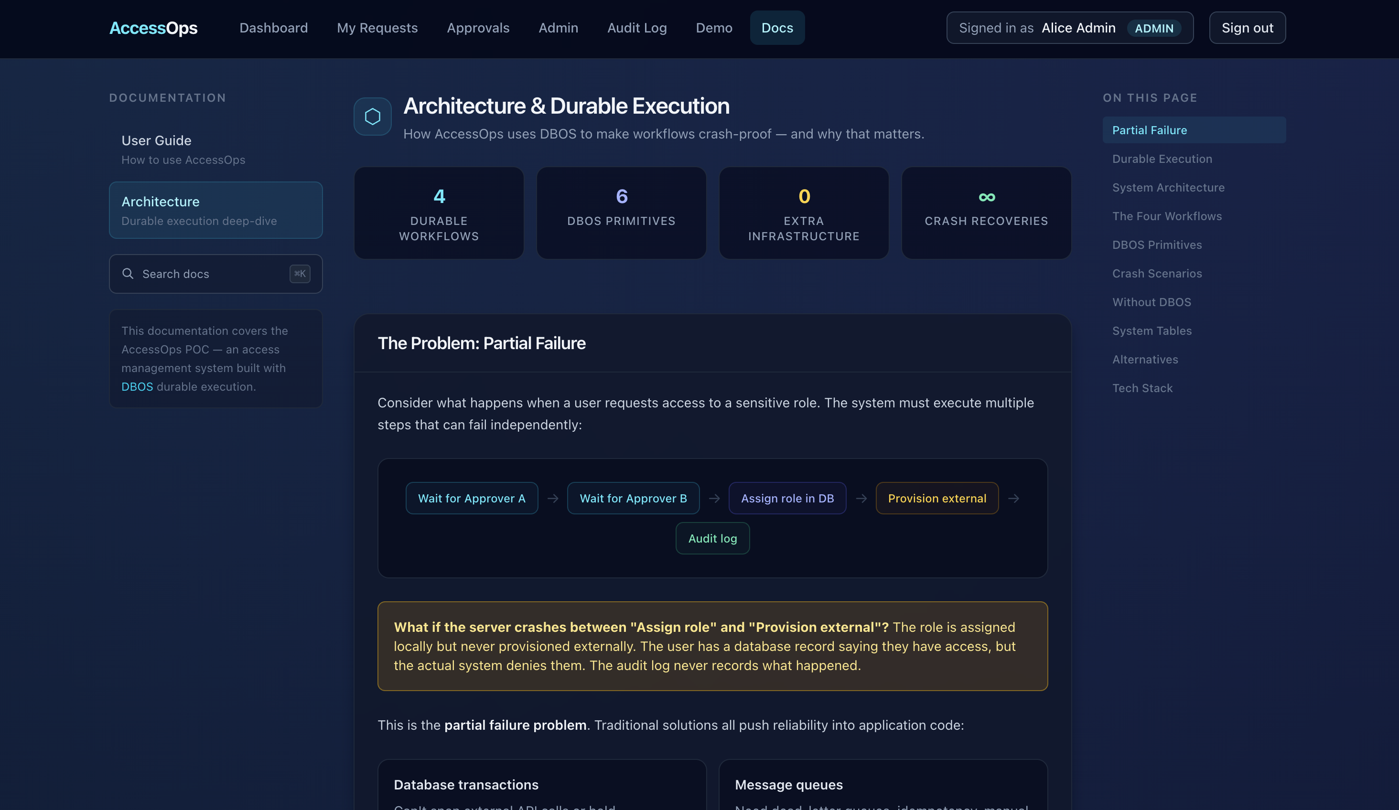Open the Tech Stack section

1142,388
